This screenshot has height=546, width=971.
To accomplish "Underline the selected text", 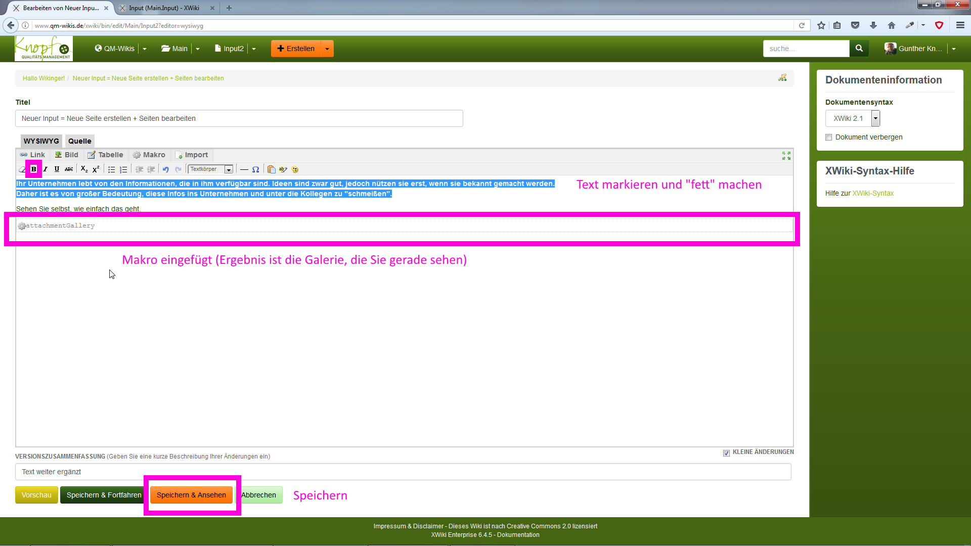I will [x=57, y=169].
